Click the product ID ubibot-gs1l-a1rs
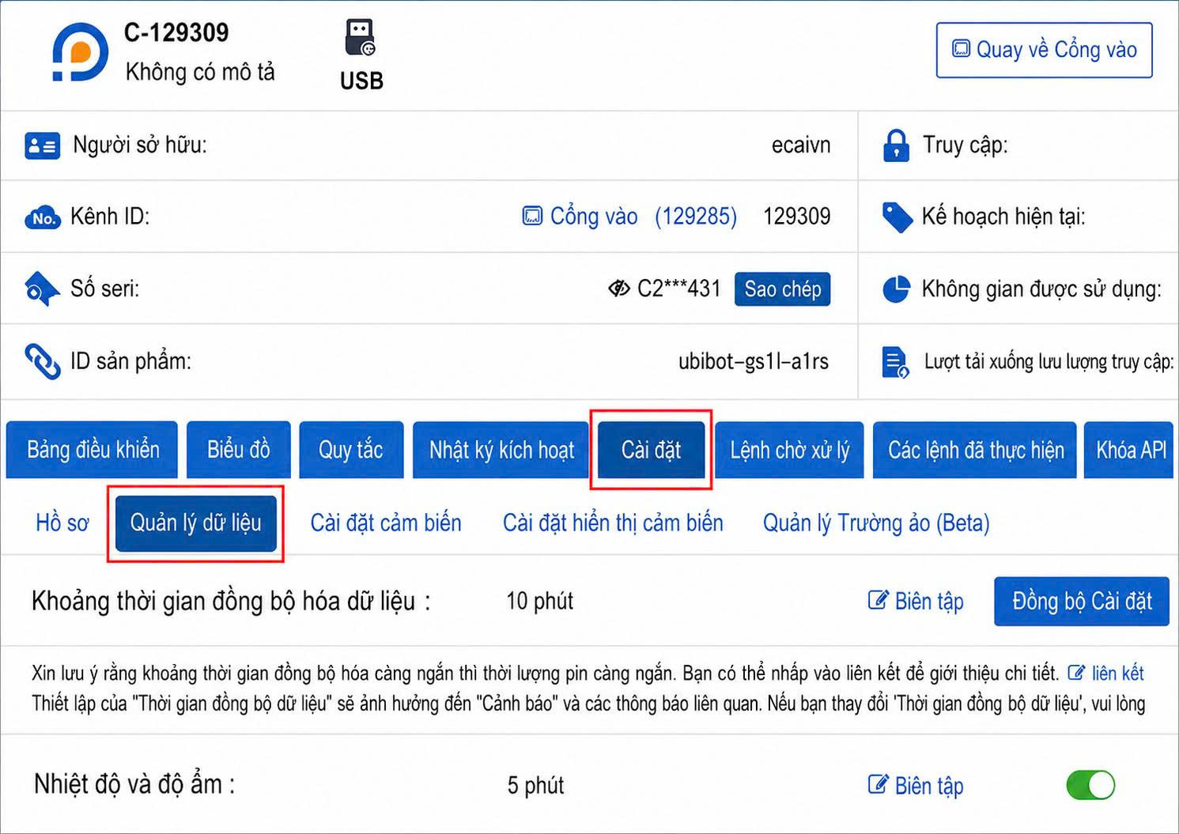The width and height of the screenshot is (1179, 834). (x=754, y=361)
